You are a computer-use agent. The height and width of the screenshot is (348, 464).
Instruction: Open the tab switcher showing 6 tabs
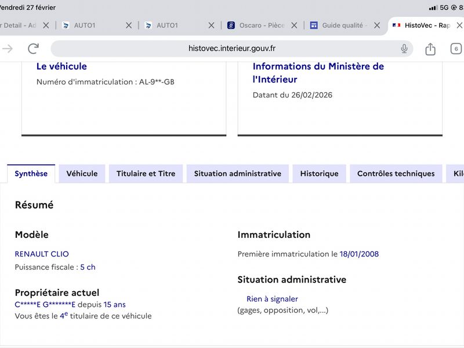[x=456, y=49]
